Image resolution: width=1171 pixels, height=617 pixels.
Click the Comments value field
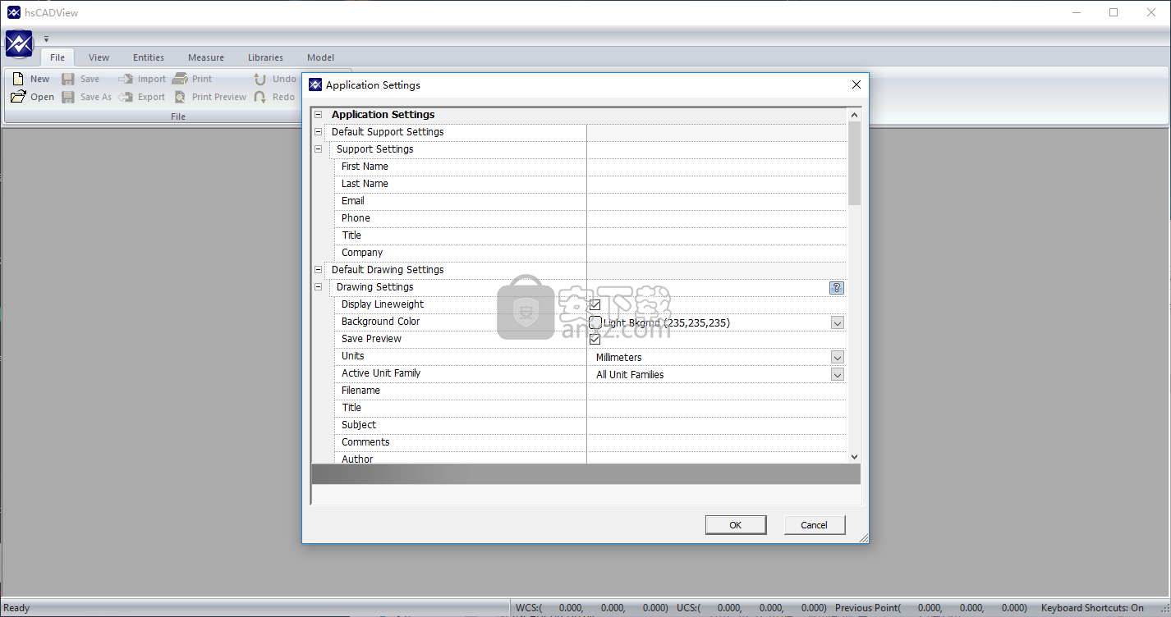(x=716, y=442)
